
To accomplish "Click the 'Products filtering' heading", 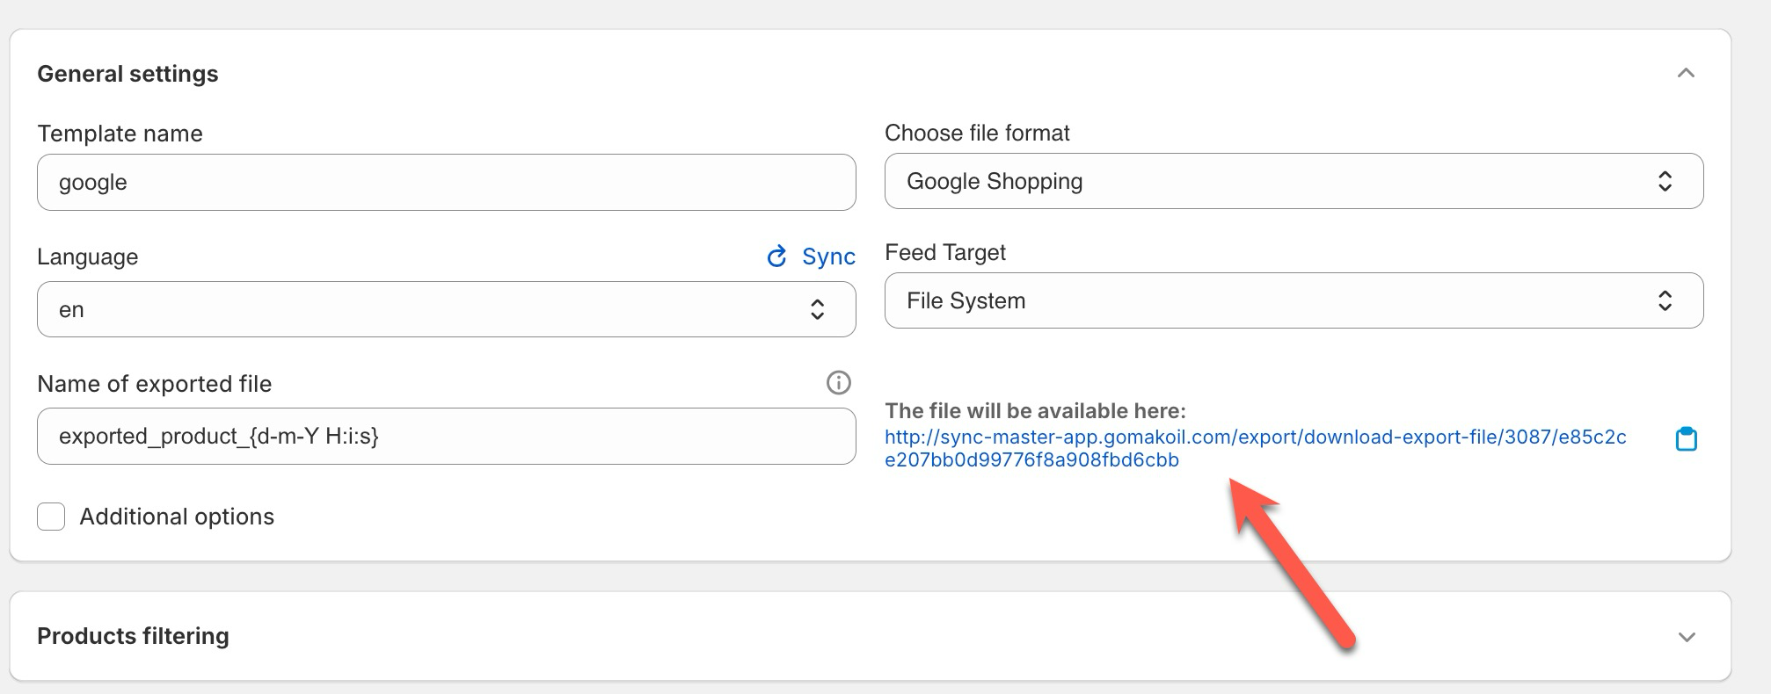I will click(x=133, y=636).
